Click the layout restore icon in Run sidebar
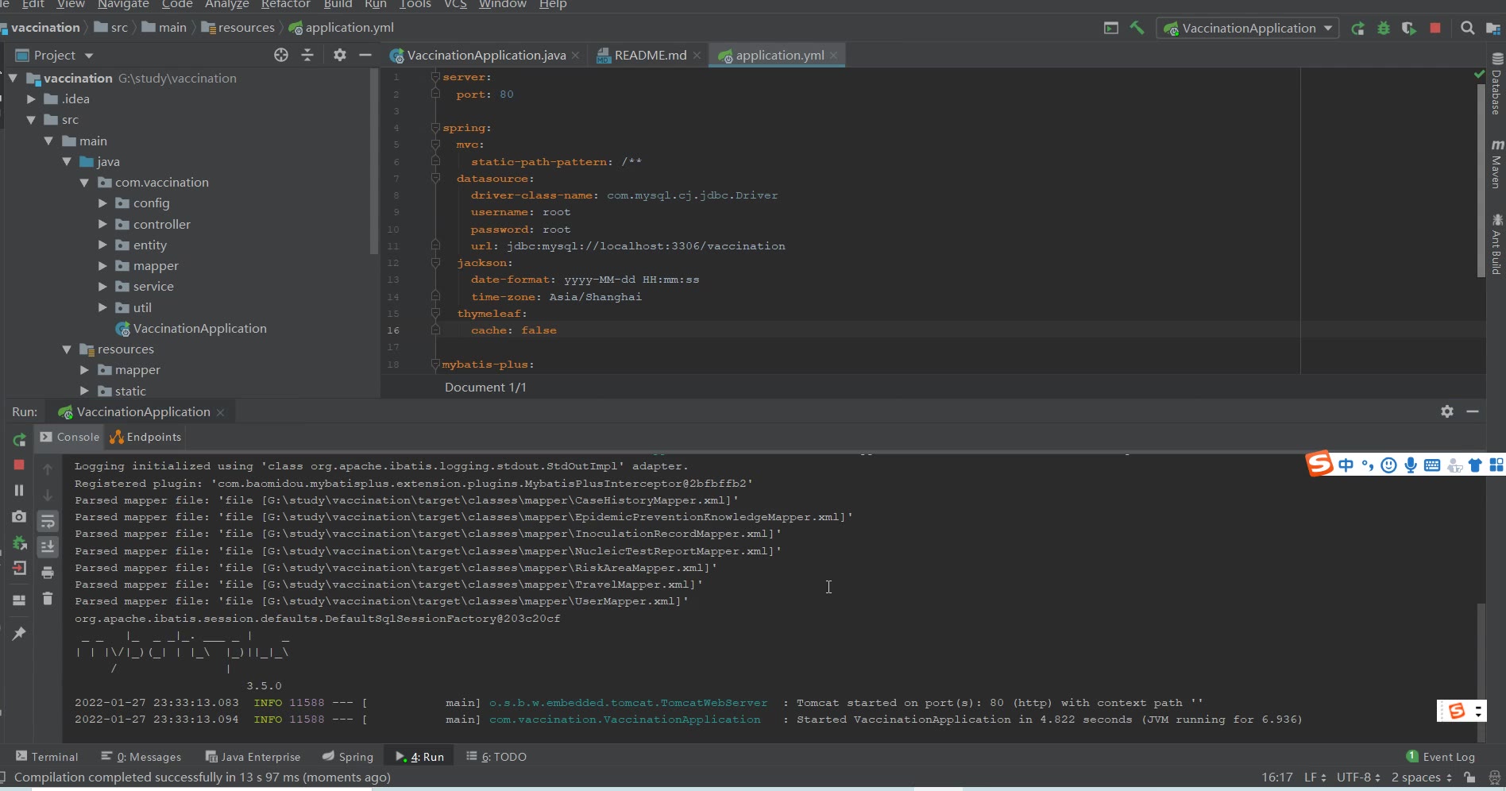The height and width of the screenshot is (791, 1506). tap(19, 600)
